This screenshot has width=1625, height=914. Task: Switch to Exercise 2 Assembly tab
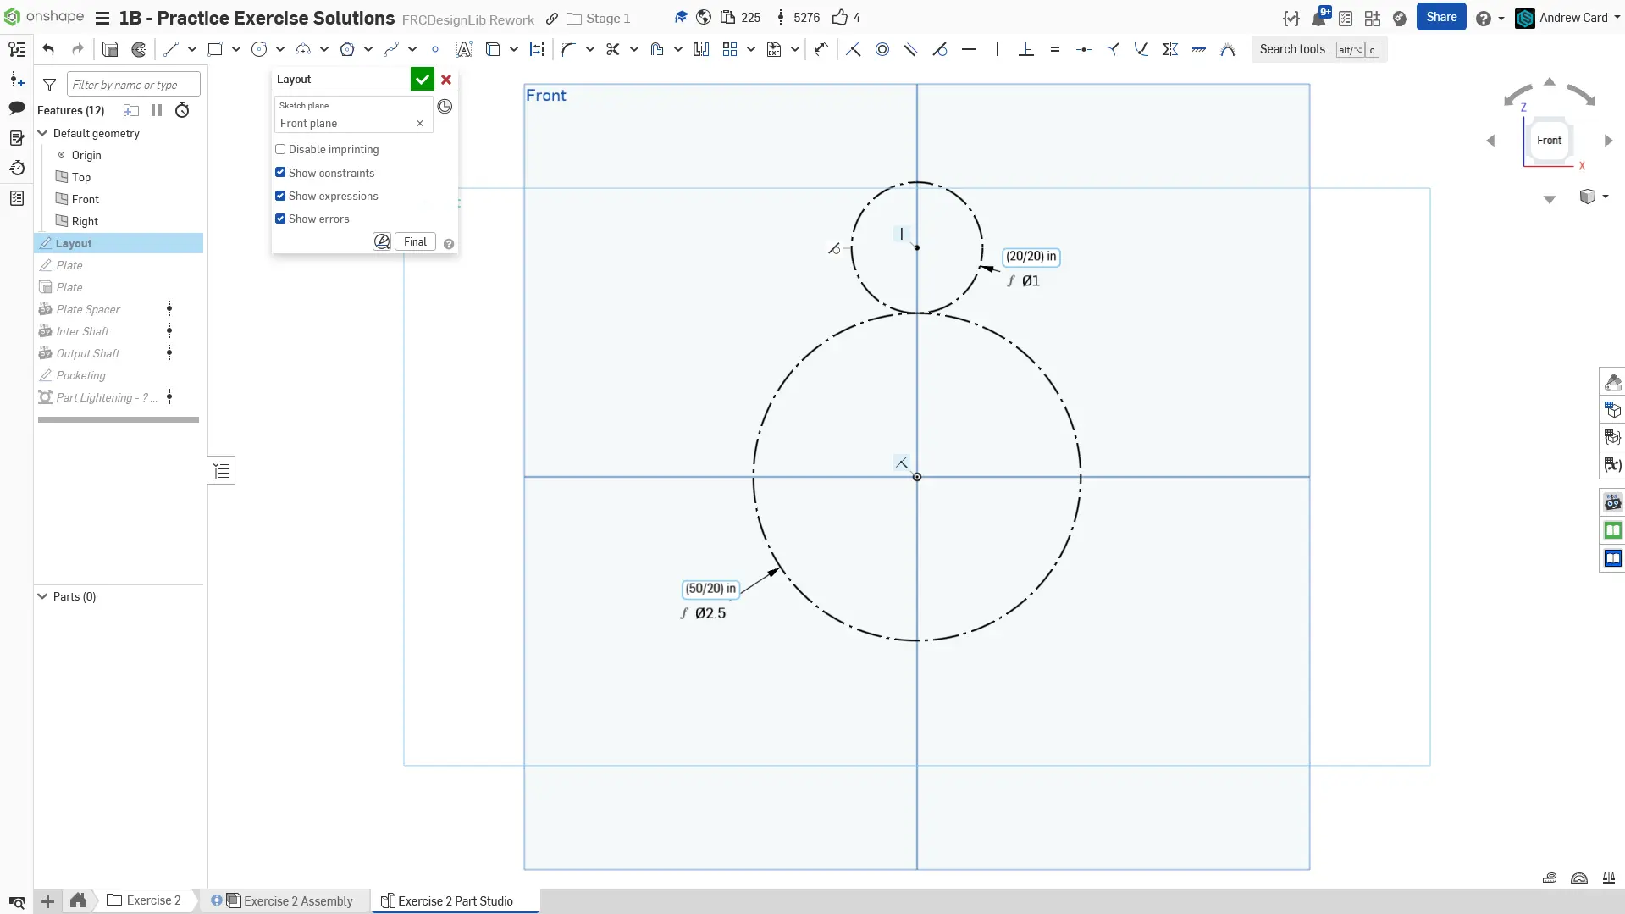point(297,900)
